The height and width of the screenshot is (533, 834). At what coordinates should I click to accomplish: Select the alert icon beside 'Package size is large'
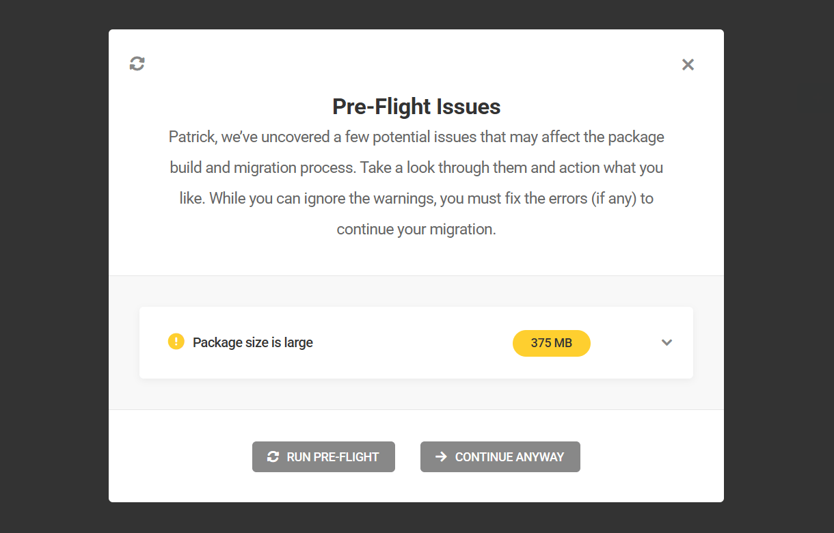[x=176, y=341]
